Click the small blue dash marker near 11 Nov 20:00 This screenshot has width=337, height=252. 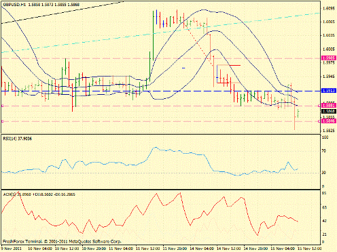[x=183, y=68]
